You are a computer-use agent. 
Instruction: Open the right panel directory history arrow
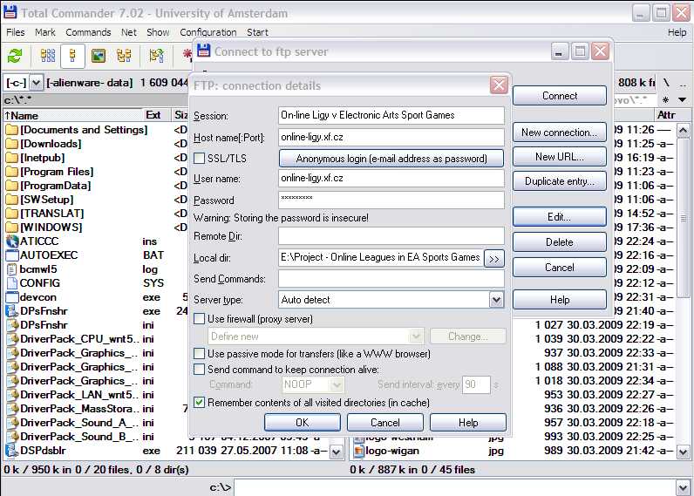point(682,99)
